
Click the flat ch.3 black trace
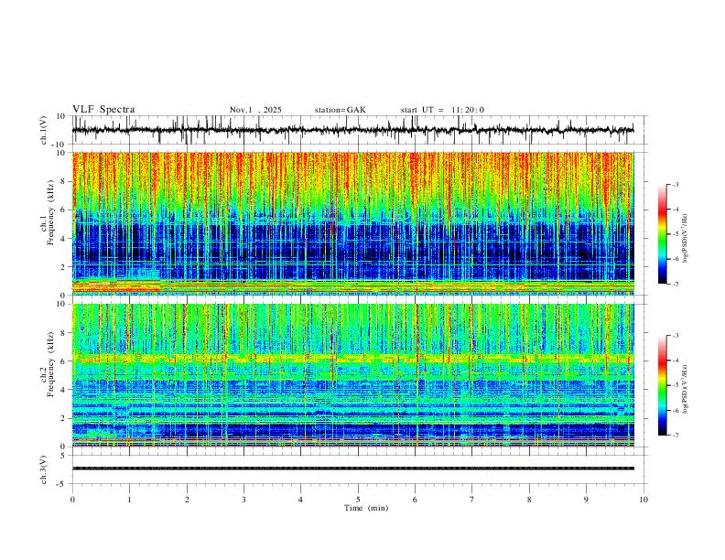pos(352,468)
